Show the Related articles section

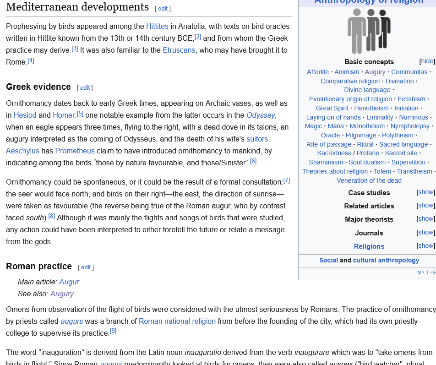(426, 206)
